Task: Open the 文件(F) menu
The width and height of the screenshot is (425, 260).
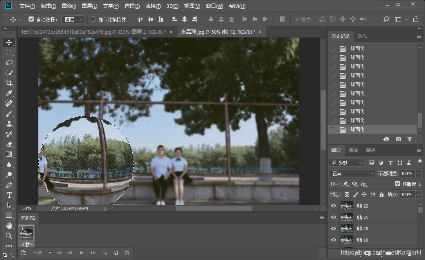Action: 27,6
